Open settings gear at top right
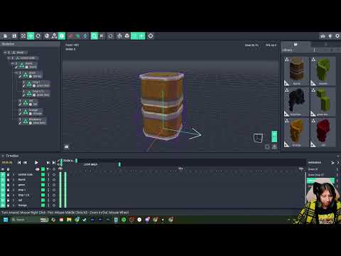This screenshot has width=341, height=256. (x=337, y=36)
